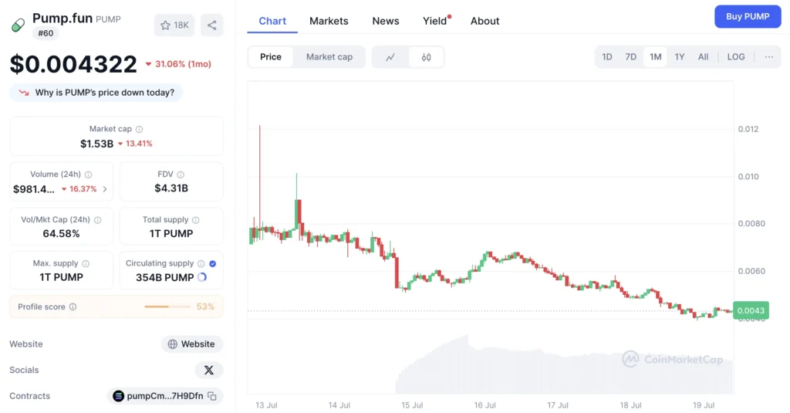Image resolution: width=790 pixels, height=413 pixels.
Task: Expand "Why is PUMP's price down today?"
Action: [x=96, y=93]
